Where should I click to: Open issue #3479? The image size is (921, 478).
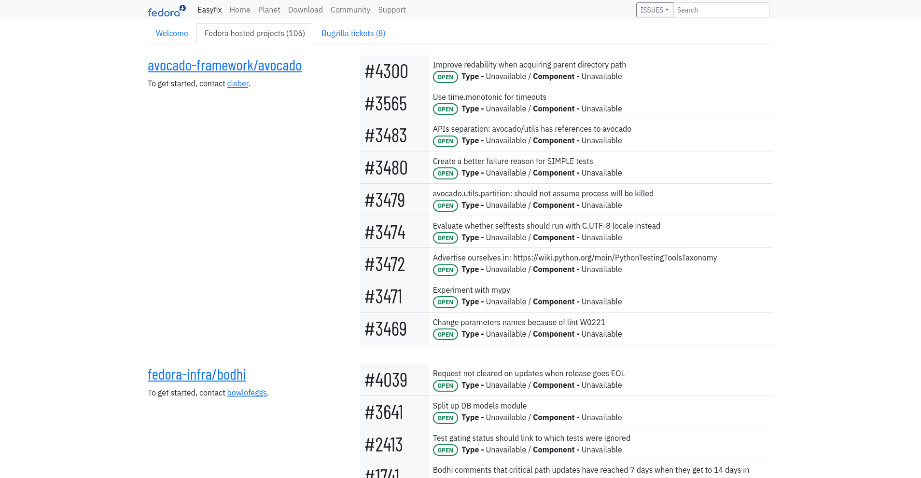385,200
